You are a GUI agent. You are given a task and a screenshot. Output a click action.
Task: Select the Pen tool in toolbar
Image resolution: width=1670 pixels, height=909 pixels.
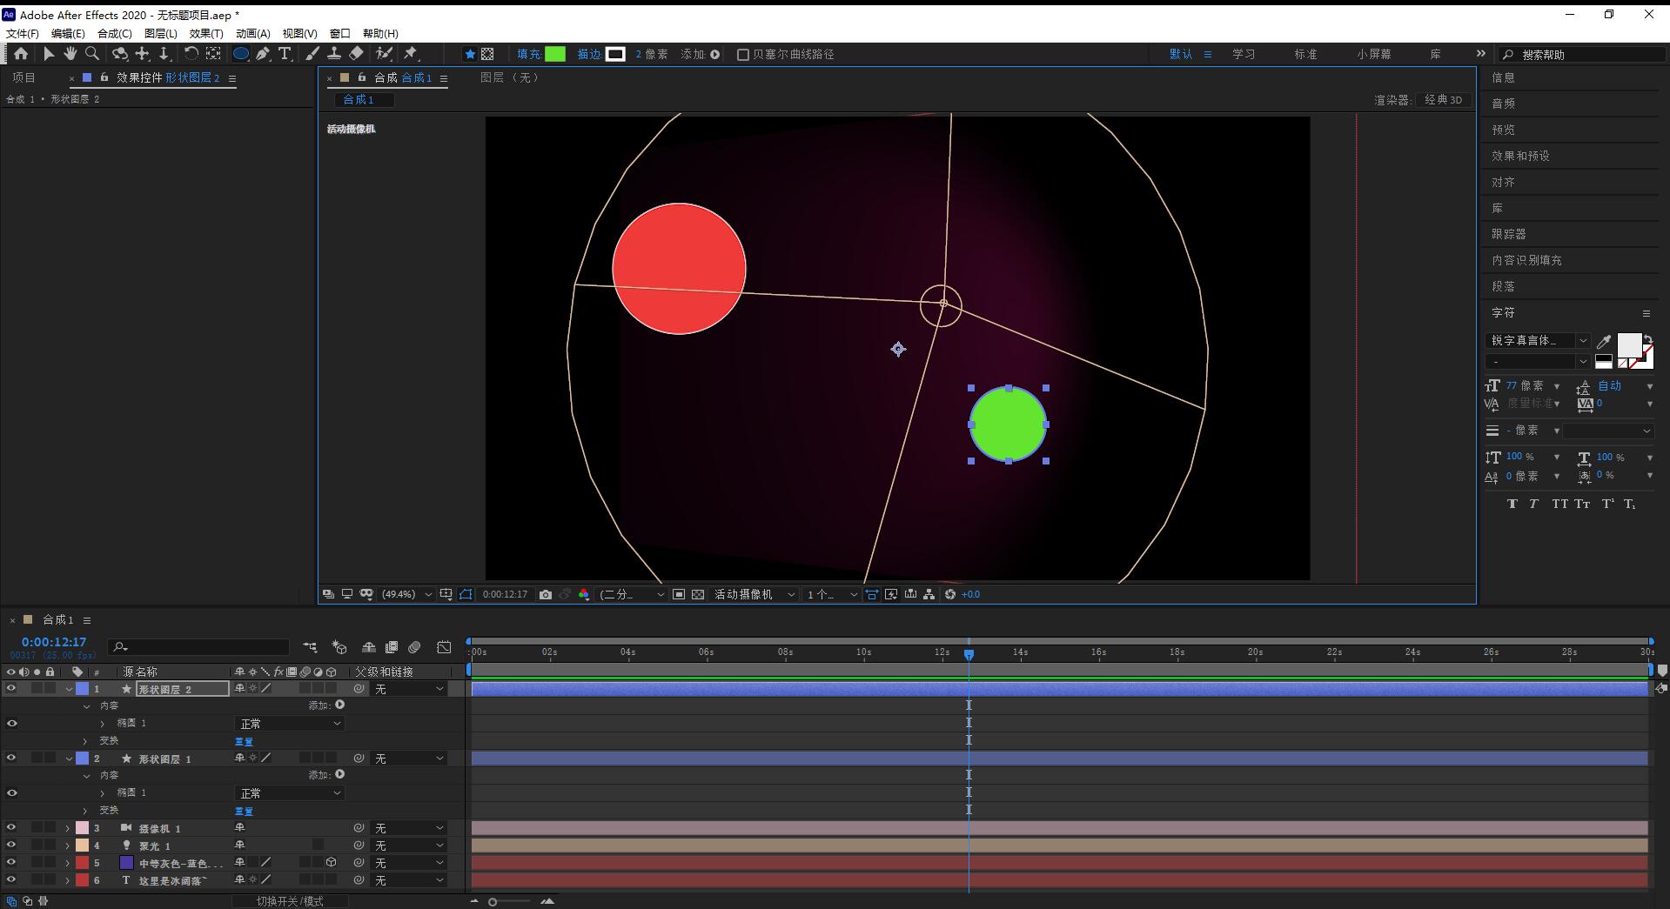pyautogui.click(x=263, y=54)
